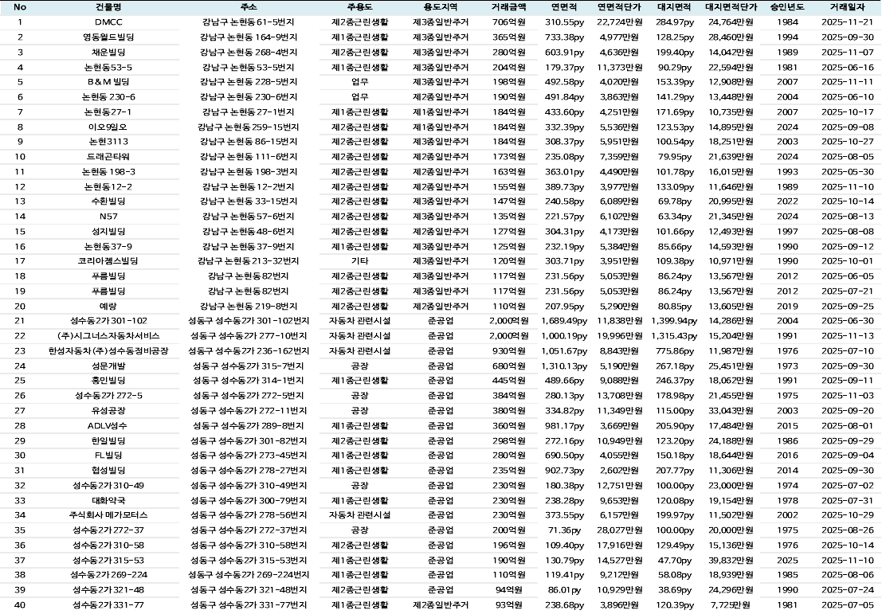The height and width of the screenshot is (614, 882).
Task: Select building name 유성공장
Action: click(108, 411)
